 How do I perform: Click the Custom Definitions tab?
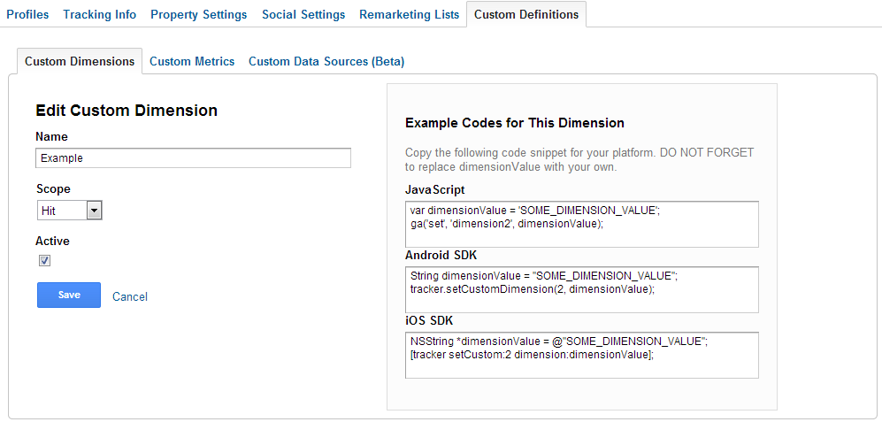pos(526,15)
